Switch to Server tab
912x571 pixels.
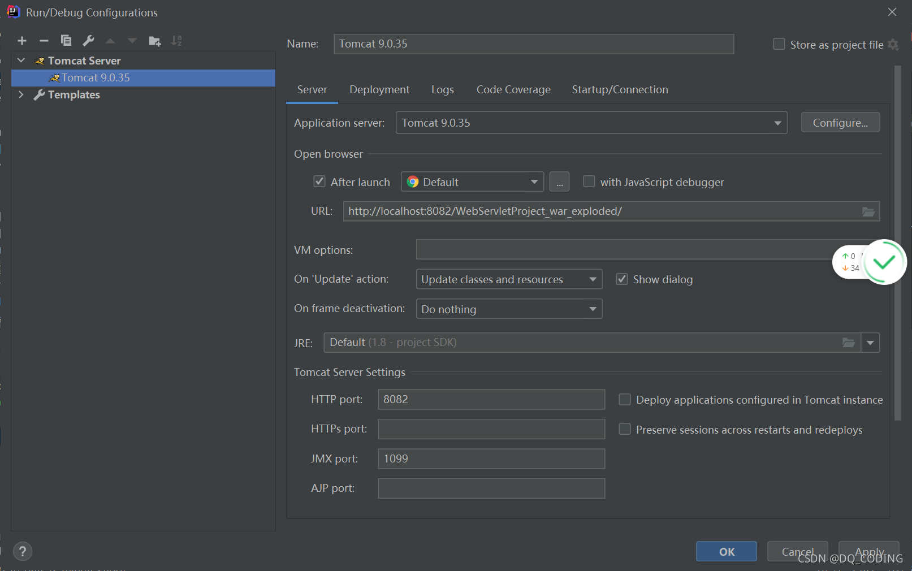312,90
